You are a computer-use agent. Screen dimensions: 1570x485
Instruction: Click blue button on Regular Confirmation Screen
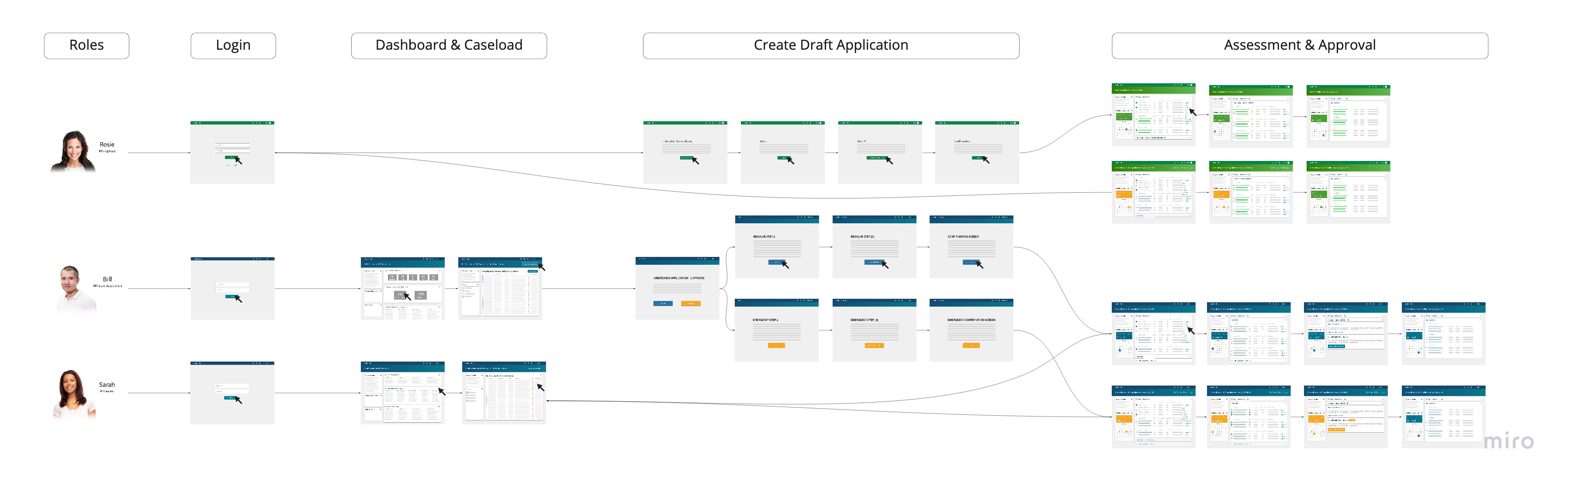point(970,262)
